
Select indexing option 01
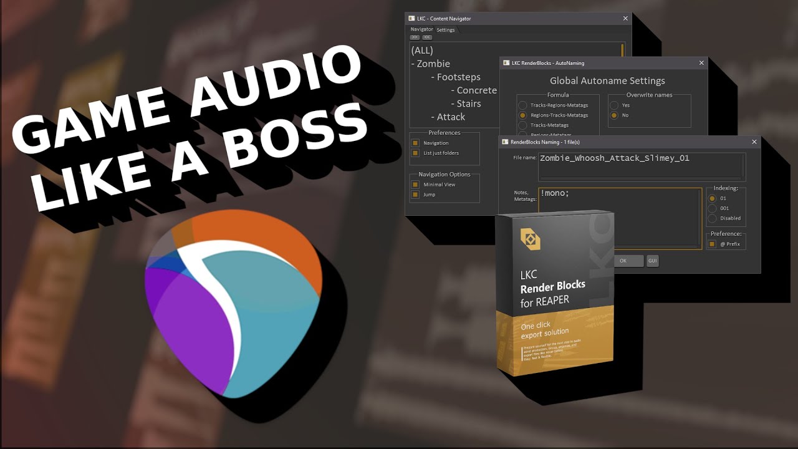(x=712, y=198)
